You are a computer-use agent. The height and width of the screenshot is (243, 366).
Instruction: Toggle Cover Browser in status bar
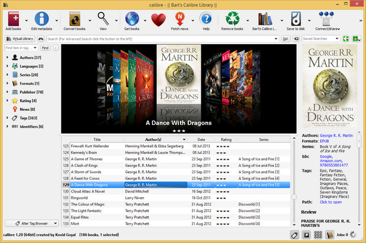click(306, 235)
